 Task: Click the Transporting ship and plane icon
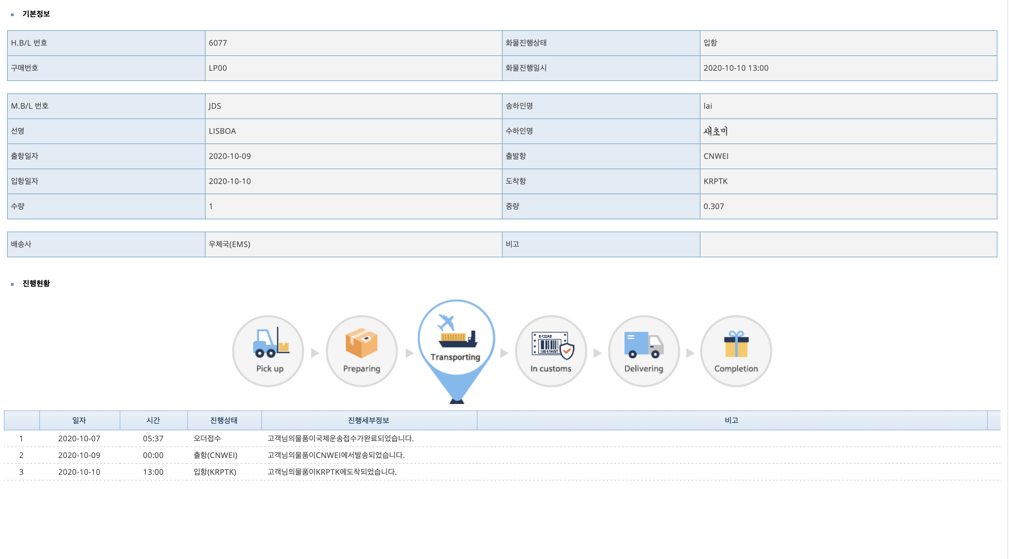point(457,331)
